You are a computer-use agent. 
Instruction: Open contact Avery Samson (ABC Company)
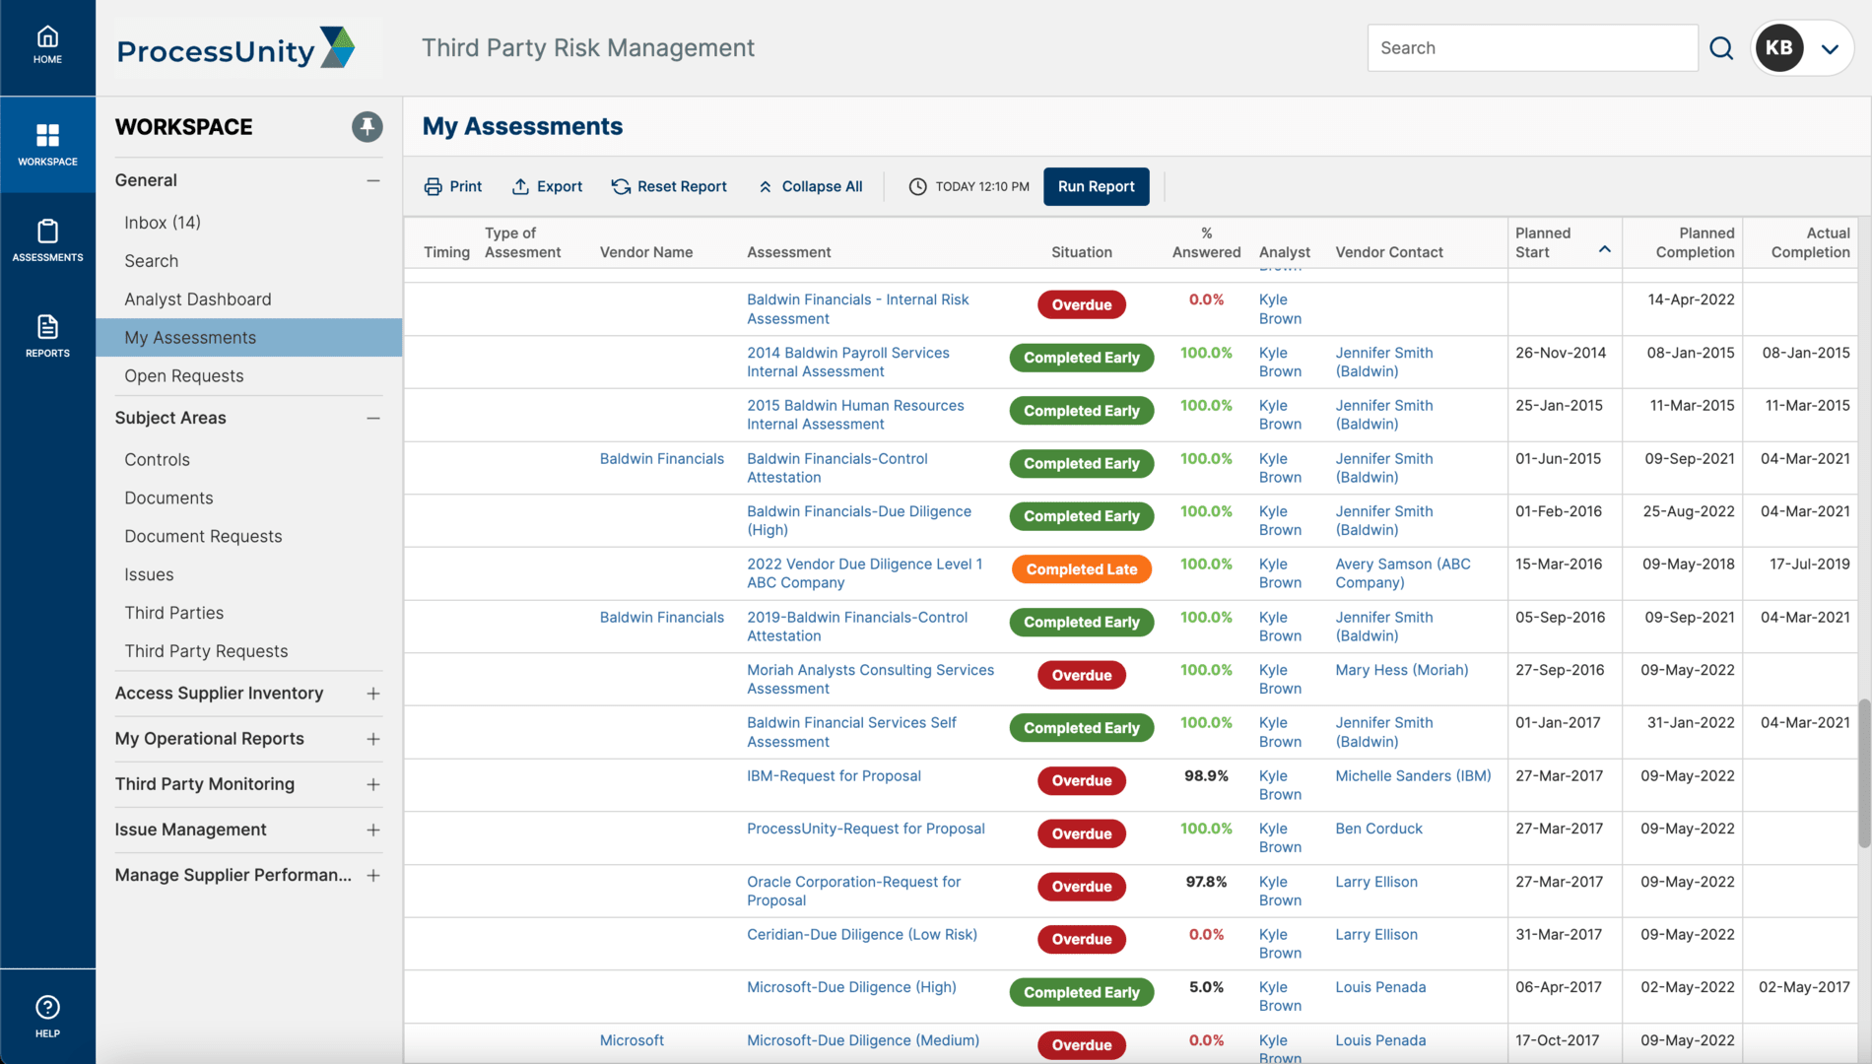tap(1402, 573)
